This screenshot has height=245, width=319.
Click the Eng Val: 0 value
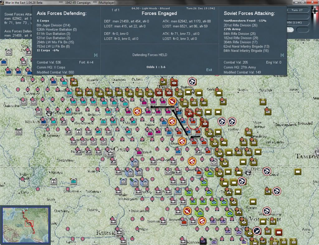click(274, 63)
